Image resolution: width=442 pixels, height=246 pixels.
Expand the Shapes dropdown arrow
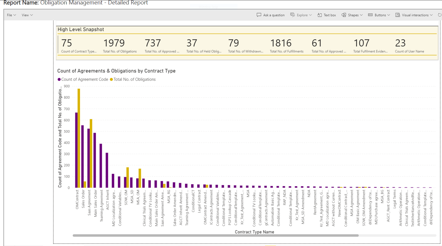coord(361,15)
